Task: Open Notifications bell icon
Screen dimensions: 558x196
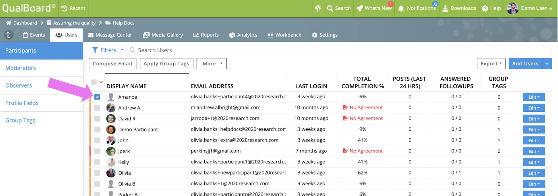Action: click(x=401, y=8)
